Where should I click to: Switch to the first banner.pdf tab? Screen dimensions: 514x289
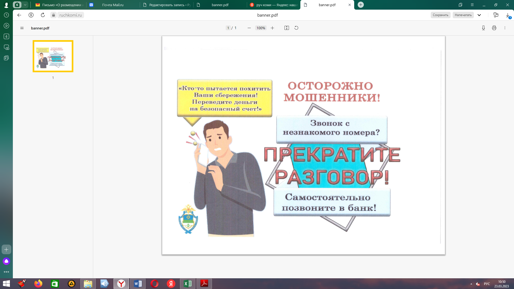point(220,5)
